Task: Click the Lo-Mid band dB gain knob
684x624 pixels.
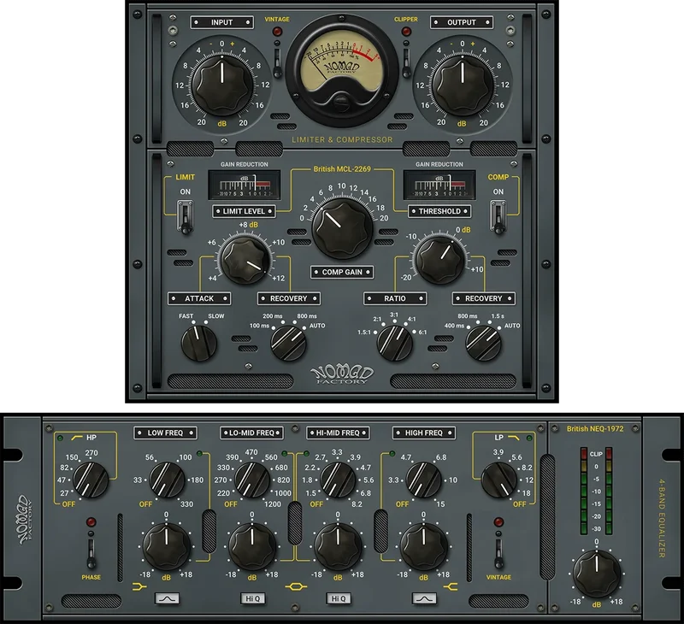Action: 252,547
